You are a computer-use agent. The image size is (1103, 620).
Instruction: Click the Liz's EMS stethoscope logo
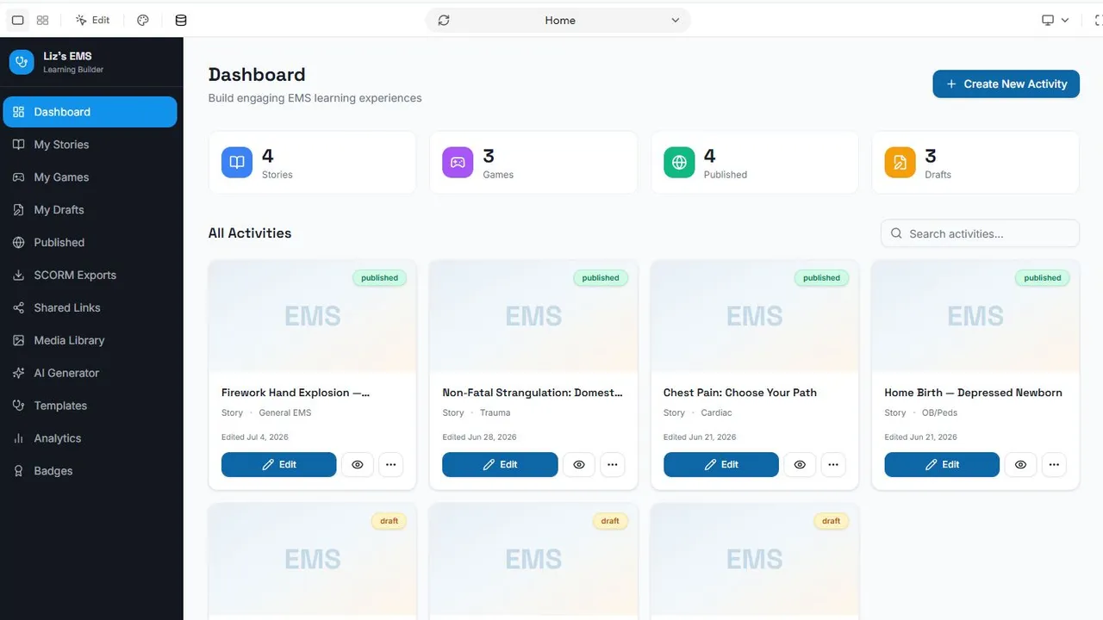[x=22, y=62]
